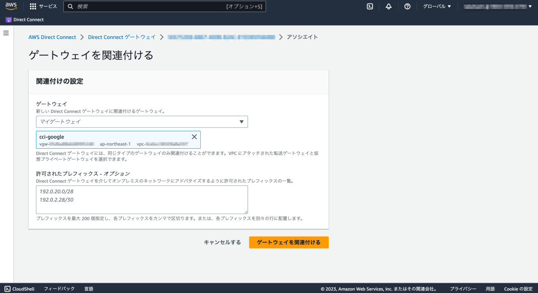Click the ap-northeast-1 region text
Image resolution: width=538 pixels, height=293 pixels.
point(115,144)
